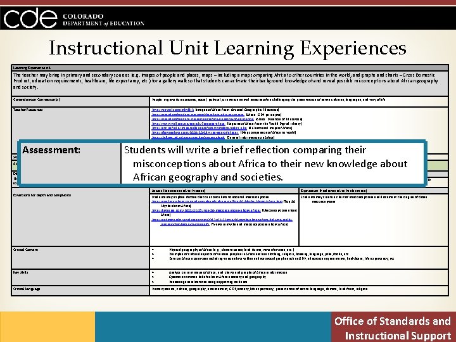Open the Africa duration of education link
The width and height of the screenshot is (456, 342).
point(203,119)
